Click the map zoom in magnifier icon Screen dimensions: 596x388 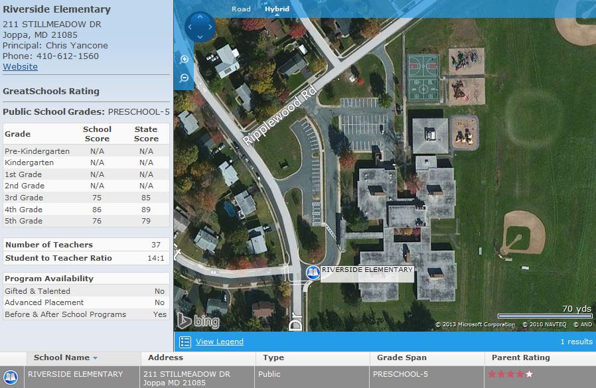(x=185, y=59)
